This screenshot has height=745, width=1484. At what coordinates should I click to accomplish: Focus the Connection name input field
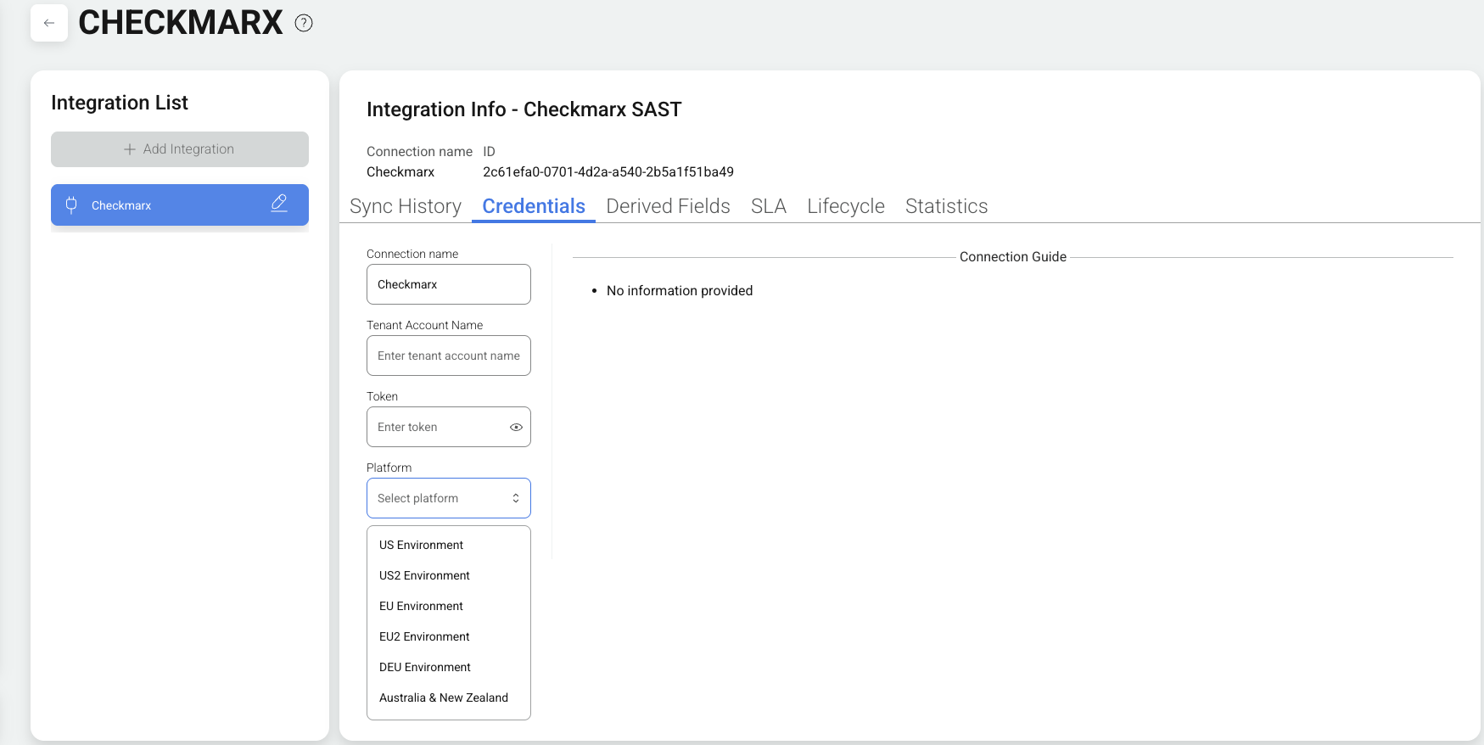point(448,284)
